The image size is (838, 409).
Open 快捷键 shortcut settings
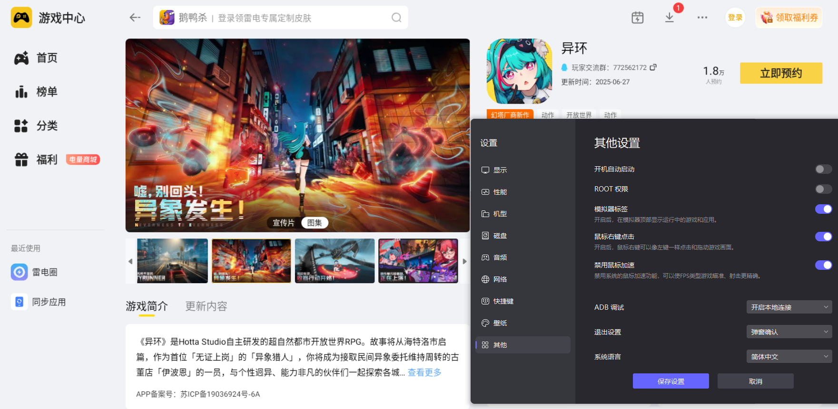coord(523,301)
